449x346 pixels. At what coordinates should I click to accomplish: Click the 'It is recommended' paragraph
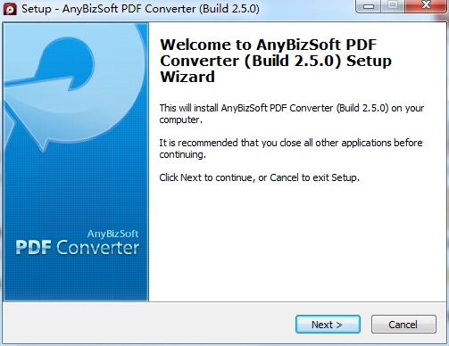291,148
